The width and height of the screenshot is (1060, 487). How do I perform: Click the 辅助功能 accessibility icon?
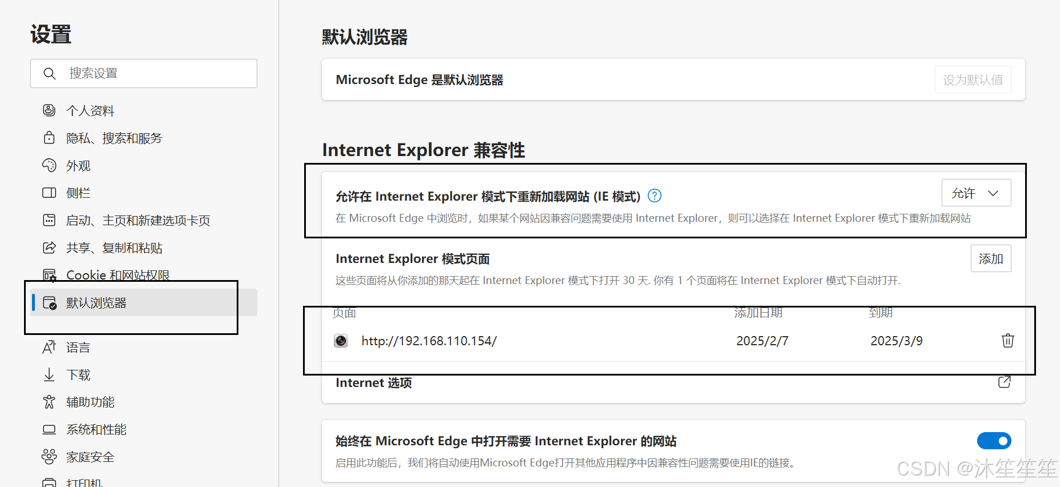(49, 402)
